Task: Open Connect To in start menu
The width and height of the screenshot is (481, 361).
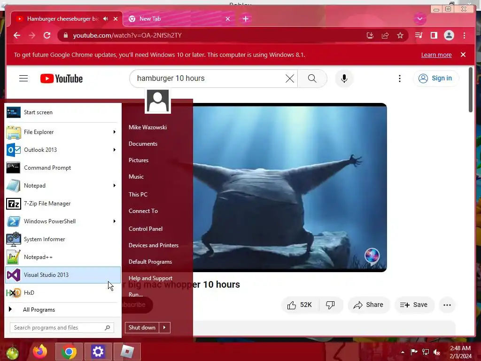Action: pyautogui.click(x=143, y=211)
